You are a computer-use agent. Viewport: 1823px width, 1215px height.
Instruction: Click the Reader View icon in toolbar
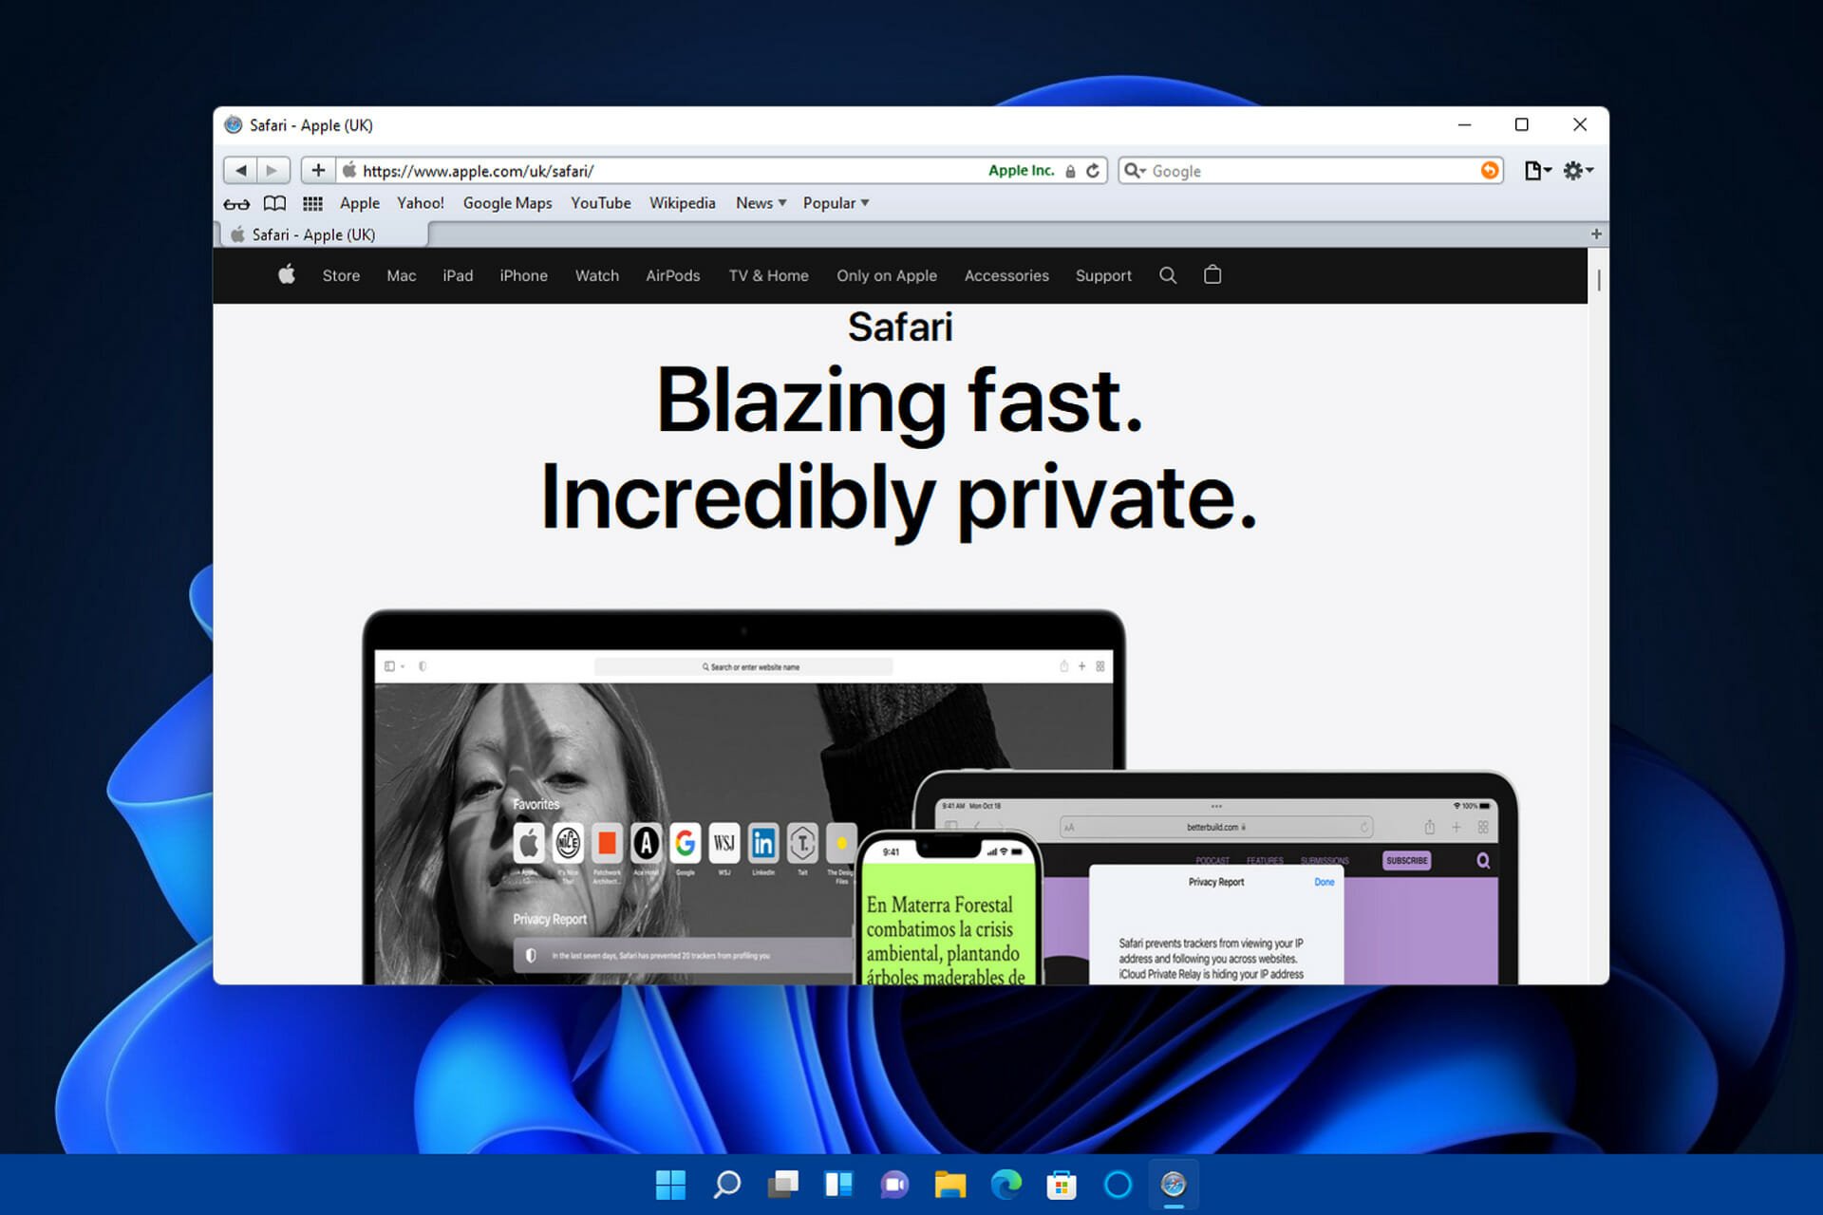(237, 202)
